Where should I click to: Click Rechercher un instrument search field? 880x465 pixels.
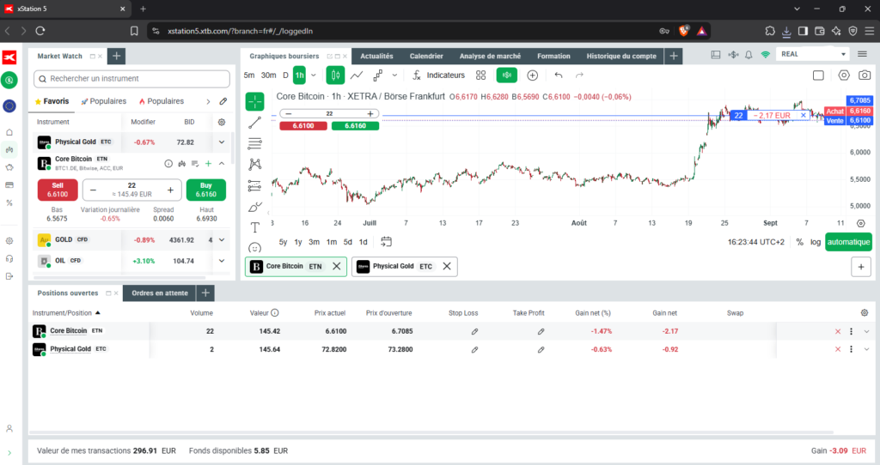(x=131, y=79)
